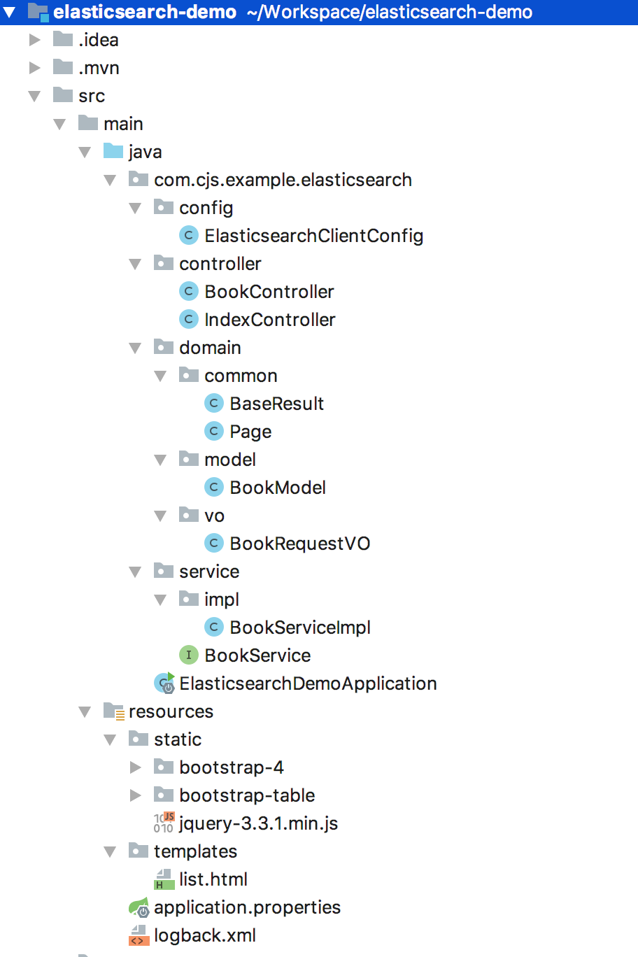This screenshot has width=638, height=957.
Task: Select the BaseResult class
Action: (276, 404)
